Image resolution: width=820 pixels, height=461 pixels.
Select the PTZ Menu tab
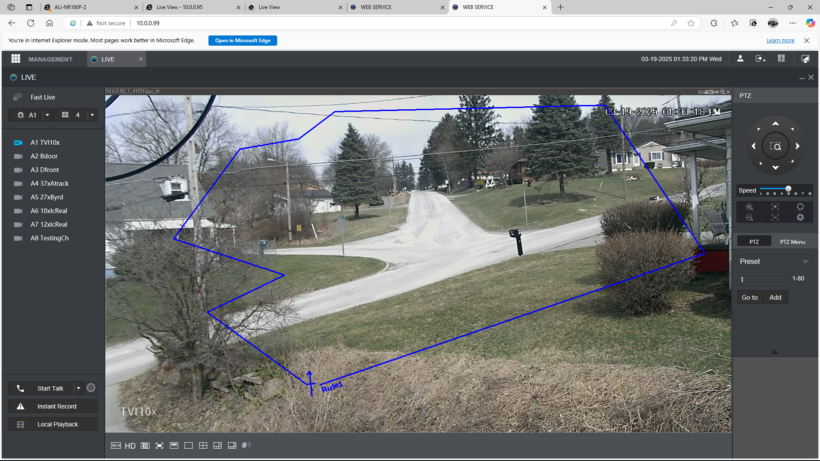click(792, 242)
